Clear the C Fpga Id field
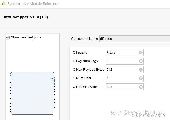The width and height of the screenshot is (170, 120). [141, 52]
